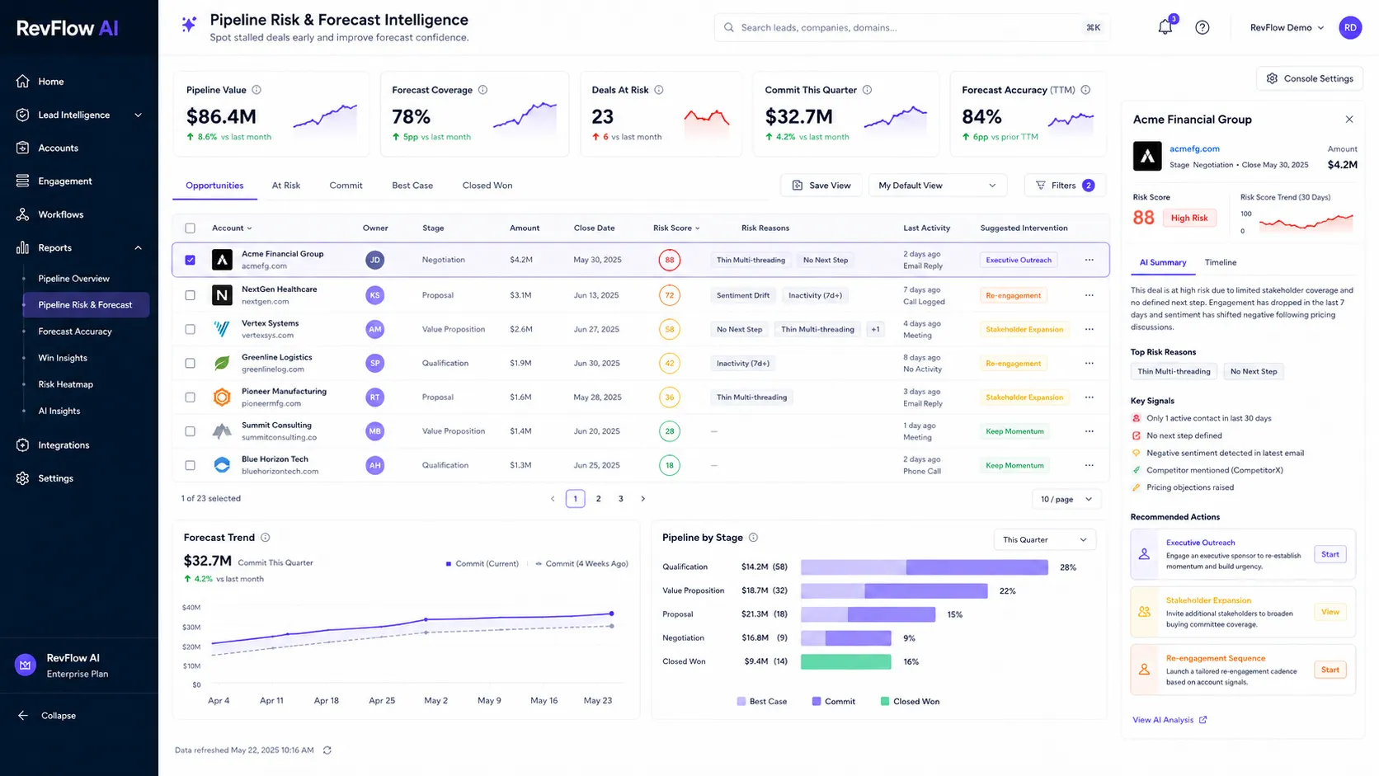This screenshot has height=776, width=1379.
Task: Toggle the select-all header checkbox
Action: point(191,228)
